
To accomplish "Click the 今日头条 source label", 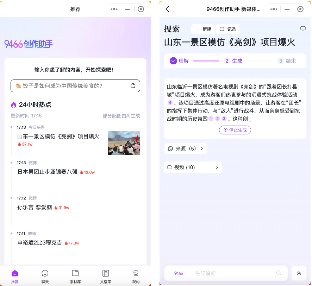I will [37, 127].
